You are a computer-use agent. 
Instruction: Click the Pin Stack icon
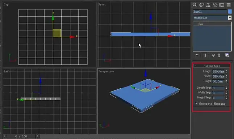tap(197, 55)
